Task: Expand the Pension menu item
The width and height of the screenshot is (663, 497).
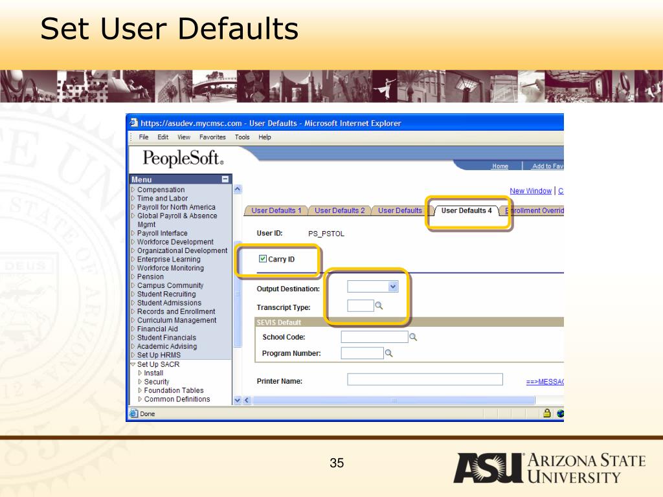Action: 133,277
